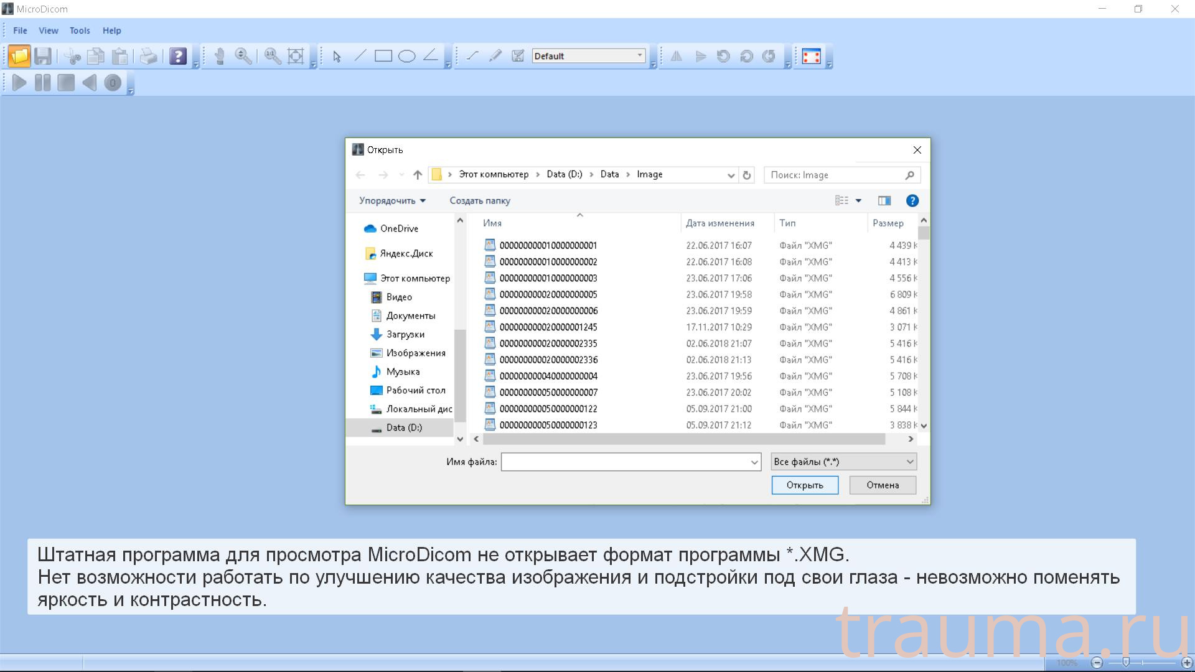Image resolution: width=1195 pixels, height=672 pixels.
Task: Click the Stop cine button
Action: coord(66,83)
